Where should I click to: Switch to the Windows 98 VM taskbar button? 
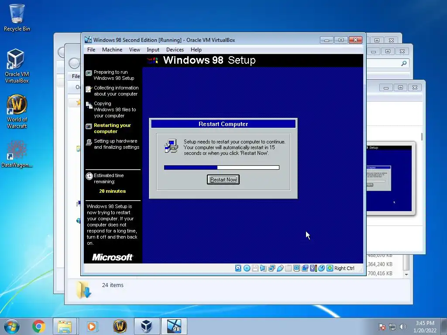pyautogui.click(x=174, y=326)
